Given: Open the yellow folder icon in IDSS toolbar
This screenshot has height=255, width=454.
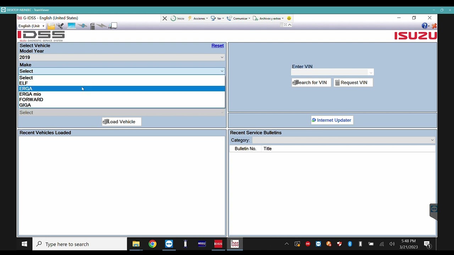Looking at the screenshot, I should 51,26.
